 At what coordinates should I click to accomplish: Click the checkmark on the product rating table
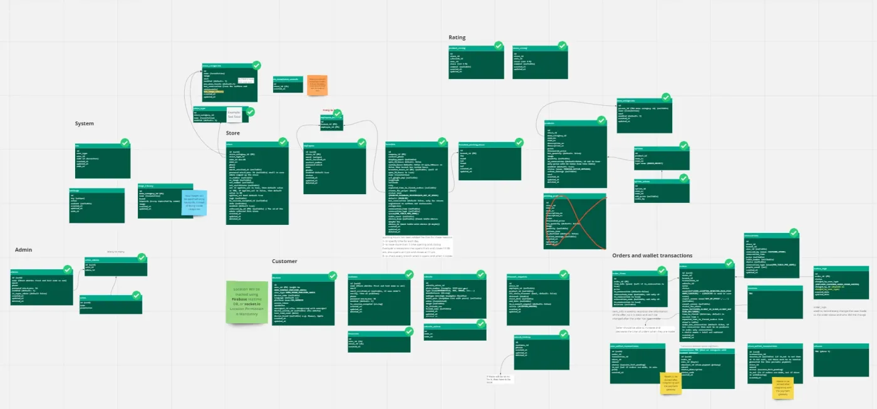click(x=499, y=46)
